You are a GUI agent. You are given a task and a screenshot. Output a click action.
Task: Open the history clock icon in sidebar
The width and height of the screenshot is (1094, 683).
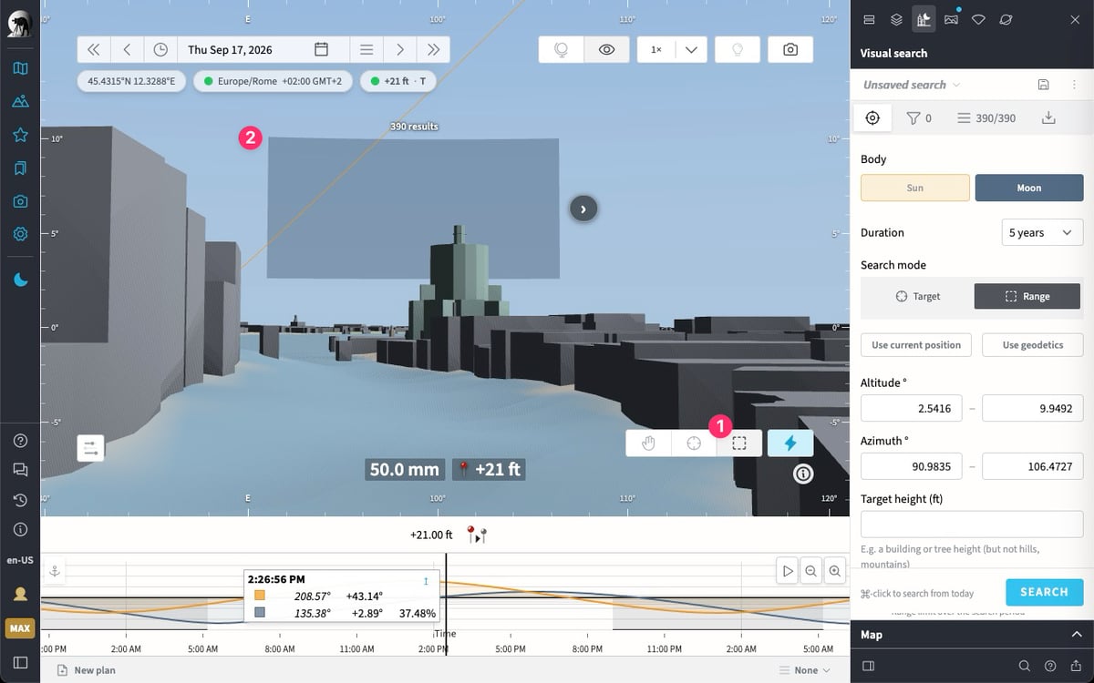(20, 500)
